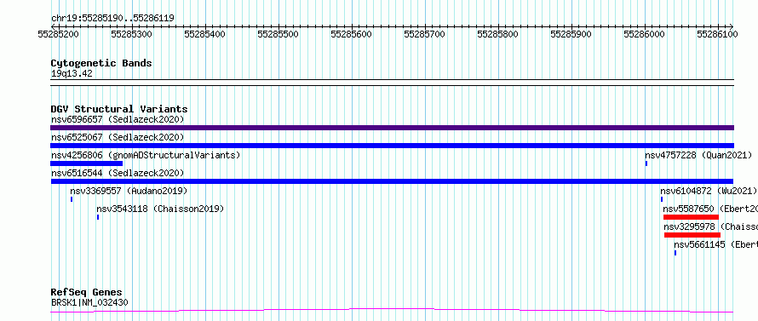Open variant nsv6104872 (Wu2021) label

click(x=709, y=191)
